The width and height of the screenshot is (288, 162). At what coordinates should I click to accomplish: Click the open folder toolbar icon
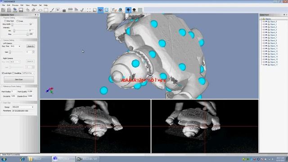click(x=3, y=10)
